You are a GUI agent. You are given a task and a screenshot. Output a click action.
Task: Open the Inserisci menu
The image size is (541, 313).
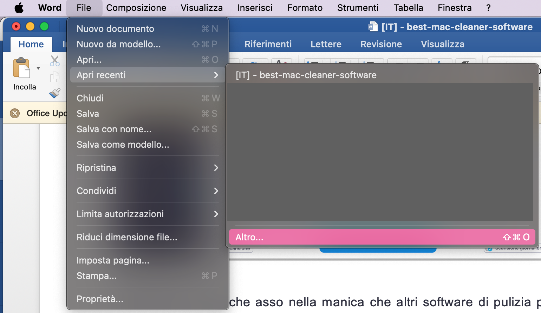pos(255,8)
